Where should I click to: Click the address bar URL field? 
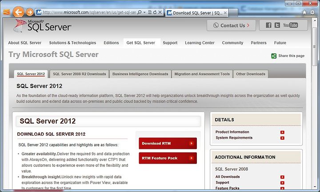89,12
